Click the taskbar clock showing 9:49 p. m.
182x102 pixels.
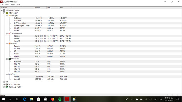tap(169, 99)
